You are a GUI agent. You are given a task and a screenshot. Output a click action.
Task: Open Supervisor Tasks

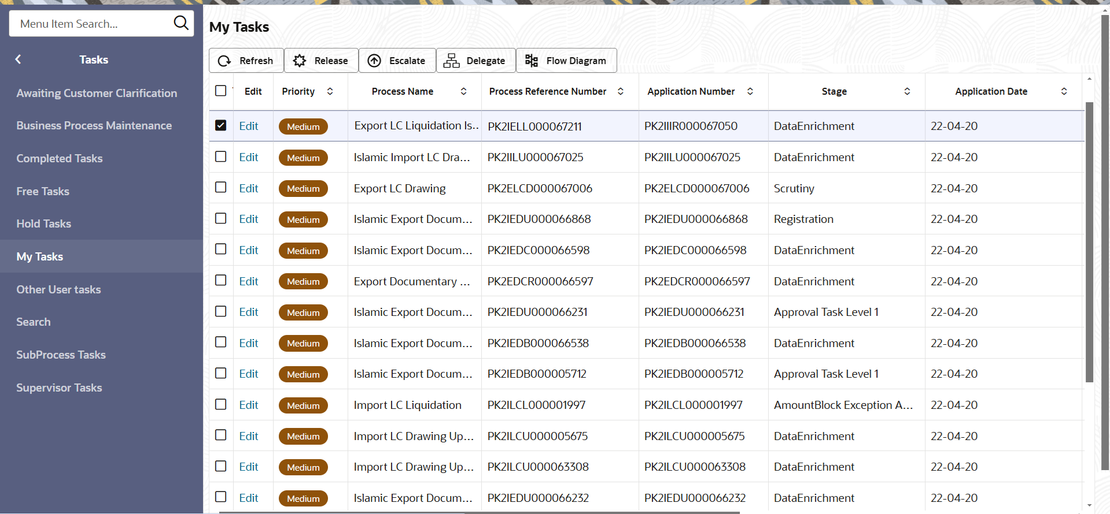point(59,388)
